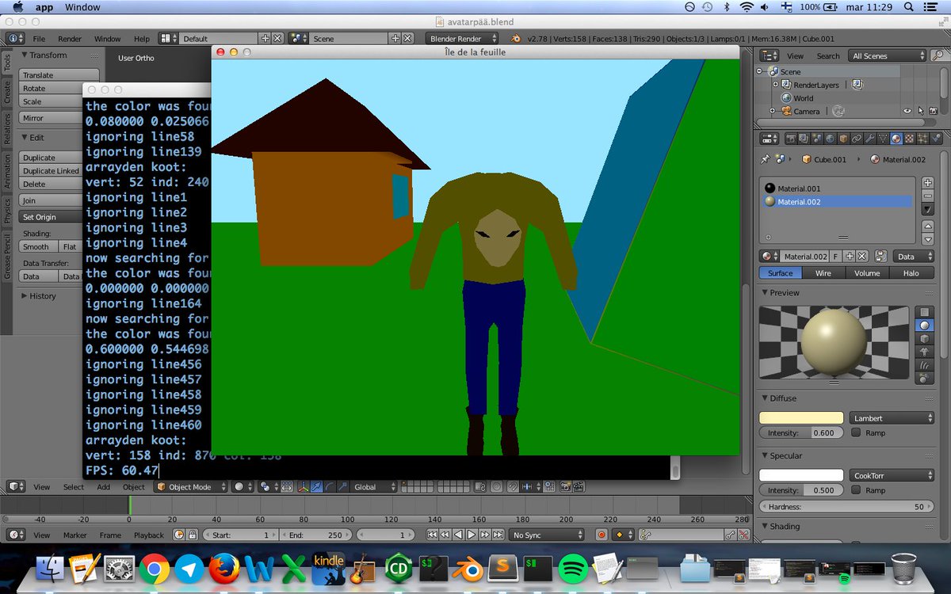Image resolution: width=951 pixels, height=594 pixels.
Task: Click the record auto-keyframe button in the timeline
Action: pyautogui.click(x=602, y=535)
